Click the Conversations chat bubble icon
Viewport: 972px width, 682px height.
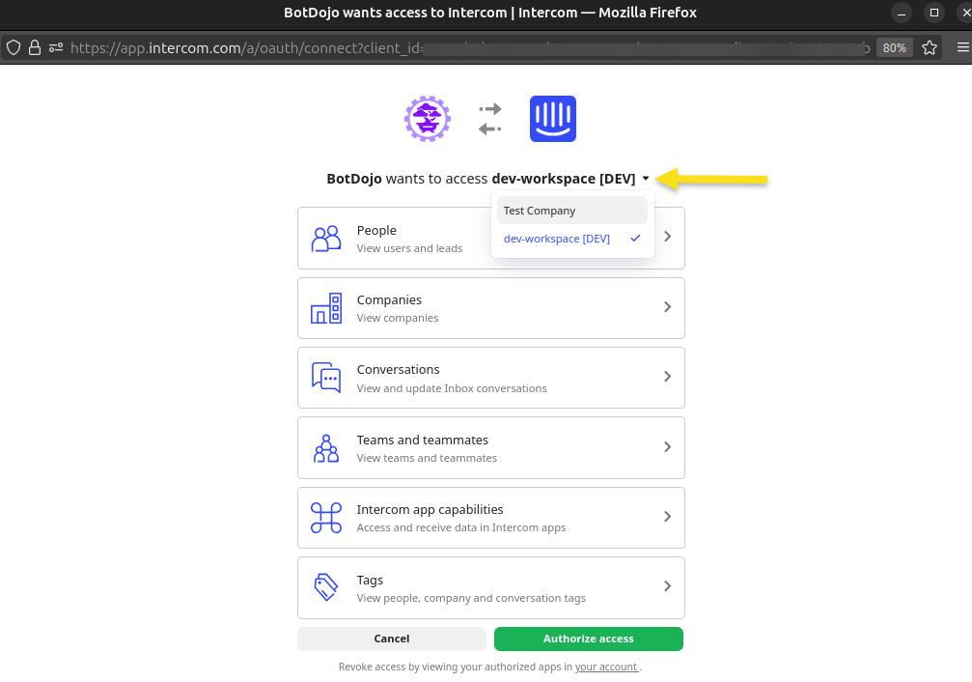coord(326,378)
